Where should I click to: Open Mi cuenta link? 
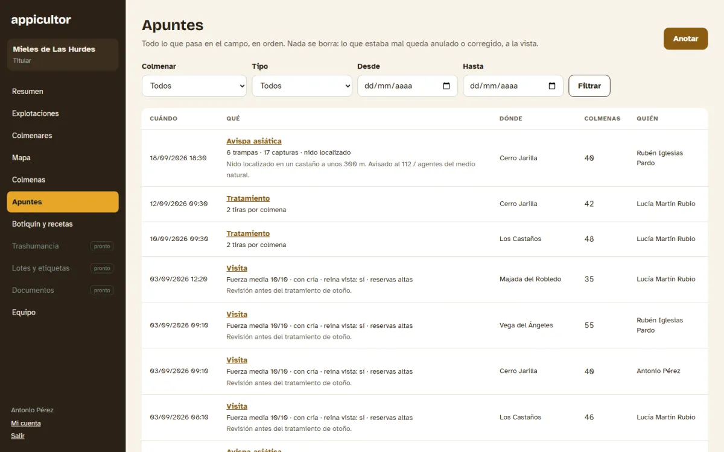pyautogui.click(x=26, y=423)
